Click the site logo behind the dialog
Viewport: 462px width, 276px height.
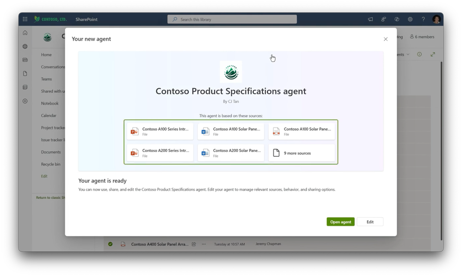48,37
